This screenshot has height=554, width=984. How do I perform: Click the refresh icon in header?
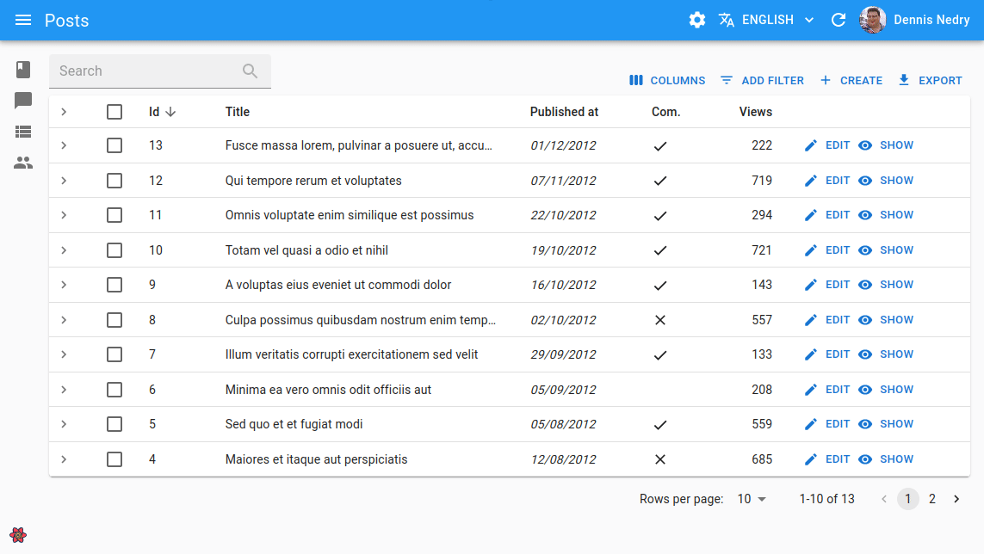coord(839,20)
